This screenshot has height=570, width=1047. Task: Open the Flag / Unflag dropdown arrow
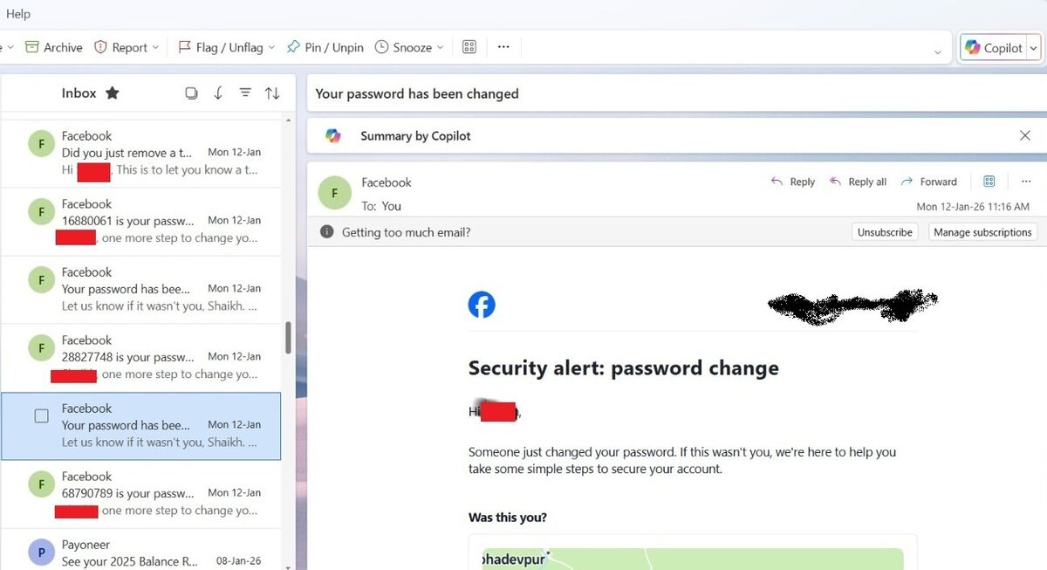[x=271, y=47]
